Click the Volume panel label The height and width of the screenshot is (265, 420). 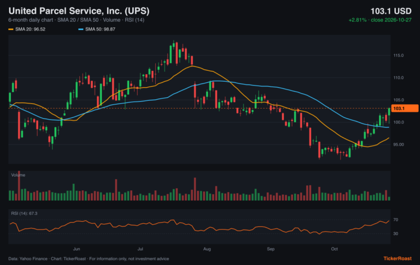pyautogui.click(x=18, y=175)
